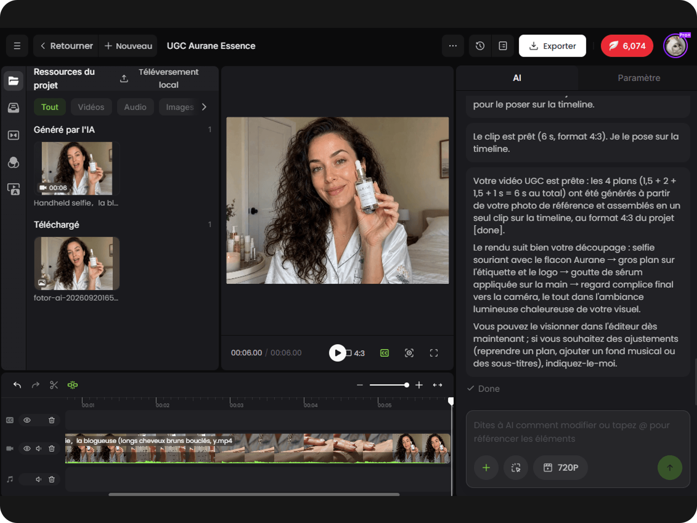The image size is (697, 523).
Task: Open the notes panel icon beside history
Action: 503,46
